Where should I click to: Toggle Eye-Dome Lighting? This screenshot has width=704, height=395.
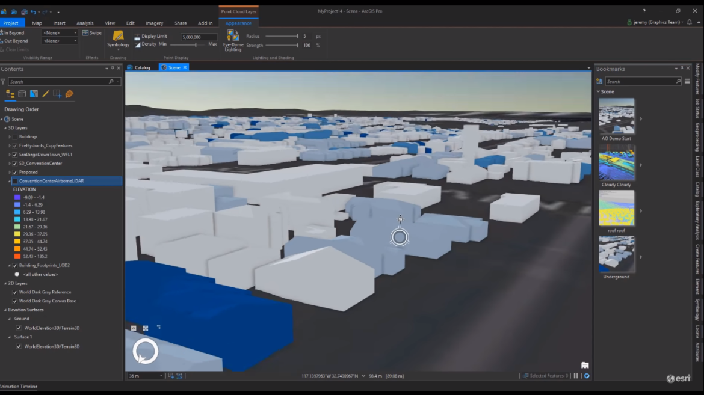click(x=233, y=41)
